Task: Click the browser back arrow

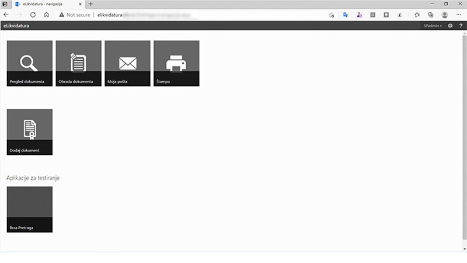Action: coord(6,15)
